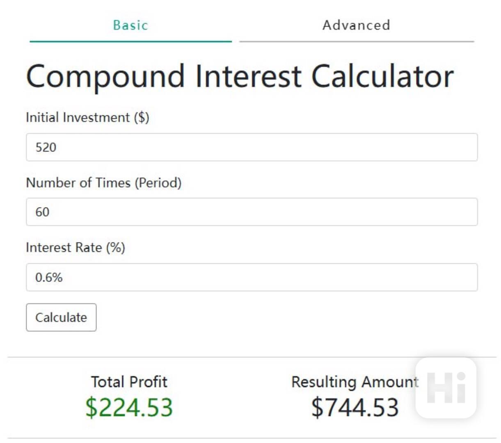Viewport: 501px width, 443px height.
Task: Click the Resulting Amount label
Action: coord(355,381)
